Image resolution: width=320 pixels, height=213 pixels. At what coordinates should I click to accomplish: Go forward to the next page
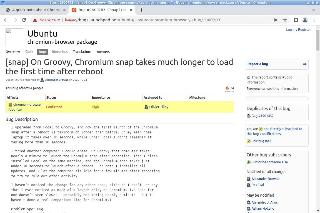(x=15, y=20)
